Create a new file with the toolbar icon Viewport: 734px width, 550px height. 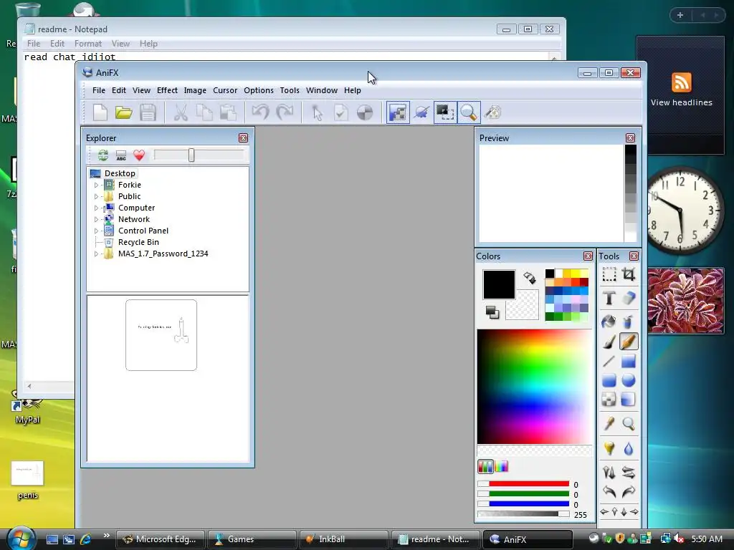point(100,112)
